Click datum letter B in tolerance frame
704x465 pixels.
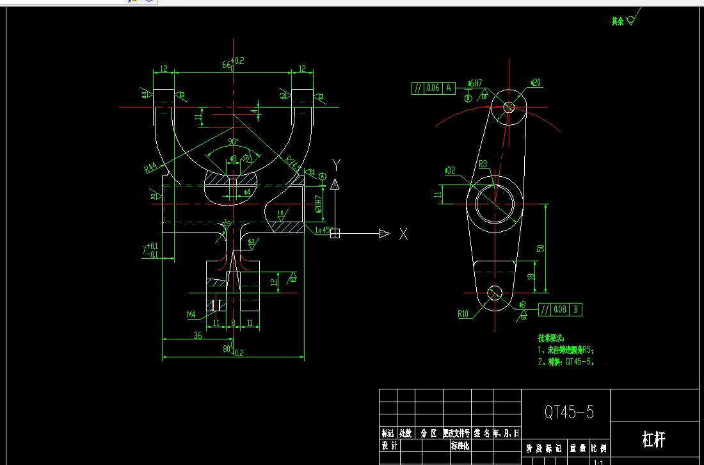click(x=575, y=309)
